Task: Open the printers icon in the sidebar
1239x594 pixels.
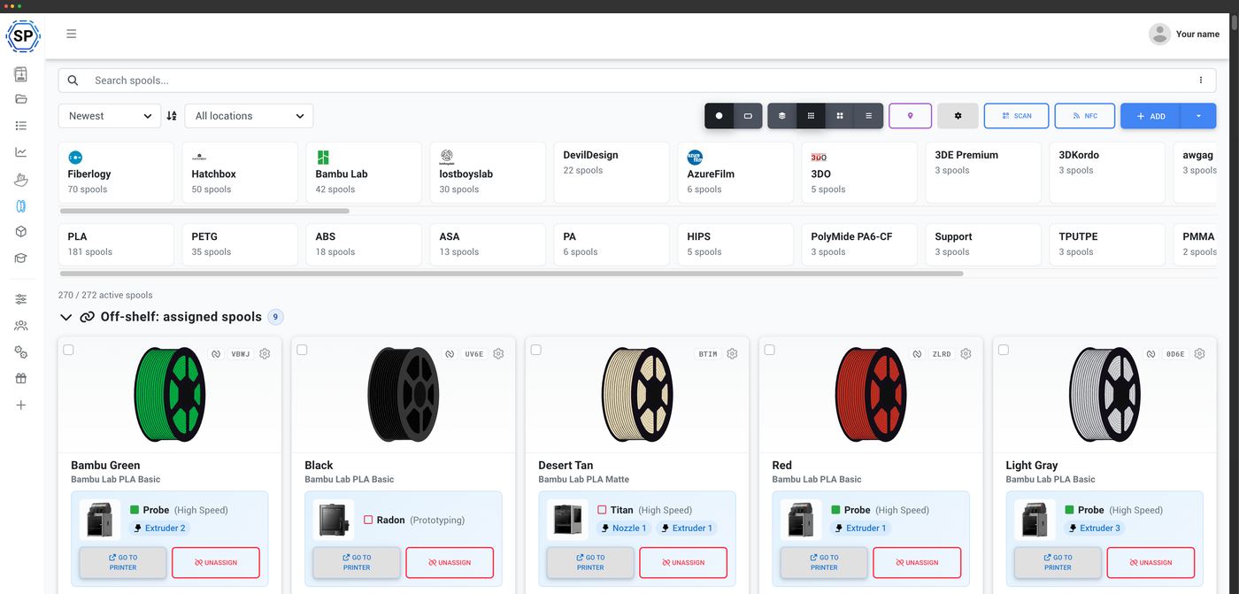Action: click(x=21, y=74)
